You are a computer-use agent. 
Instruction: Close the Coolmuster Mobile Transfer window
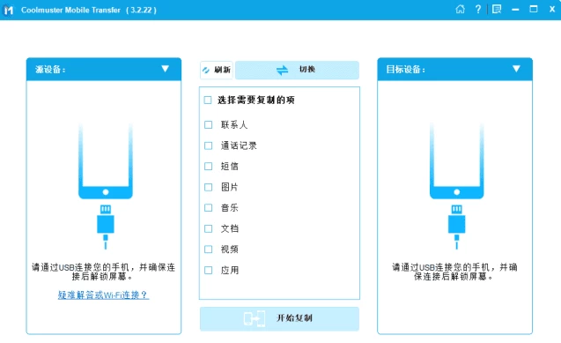point(552,10)
